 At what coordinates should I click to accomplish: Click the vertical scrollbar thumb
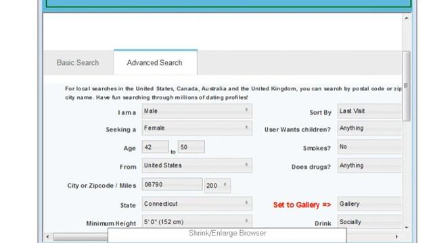(x=406, y=86)
